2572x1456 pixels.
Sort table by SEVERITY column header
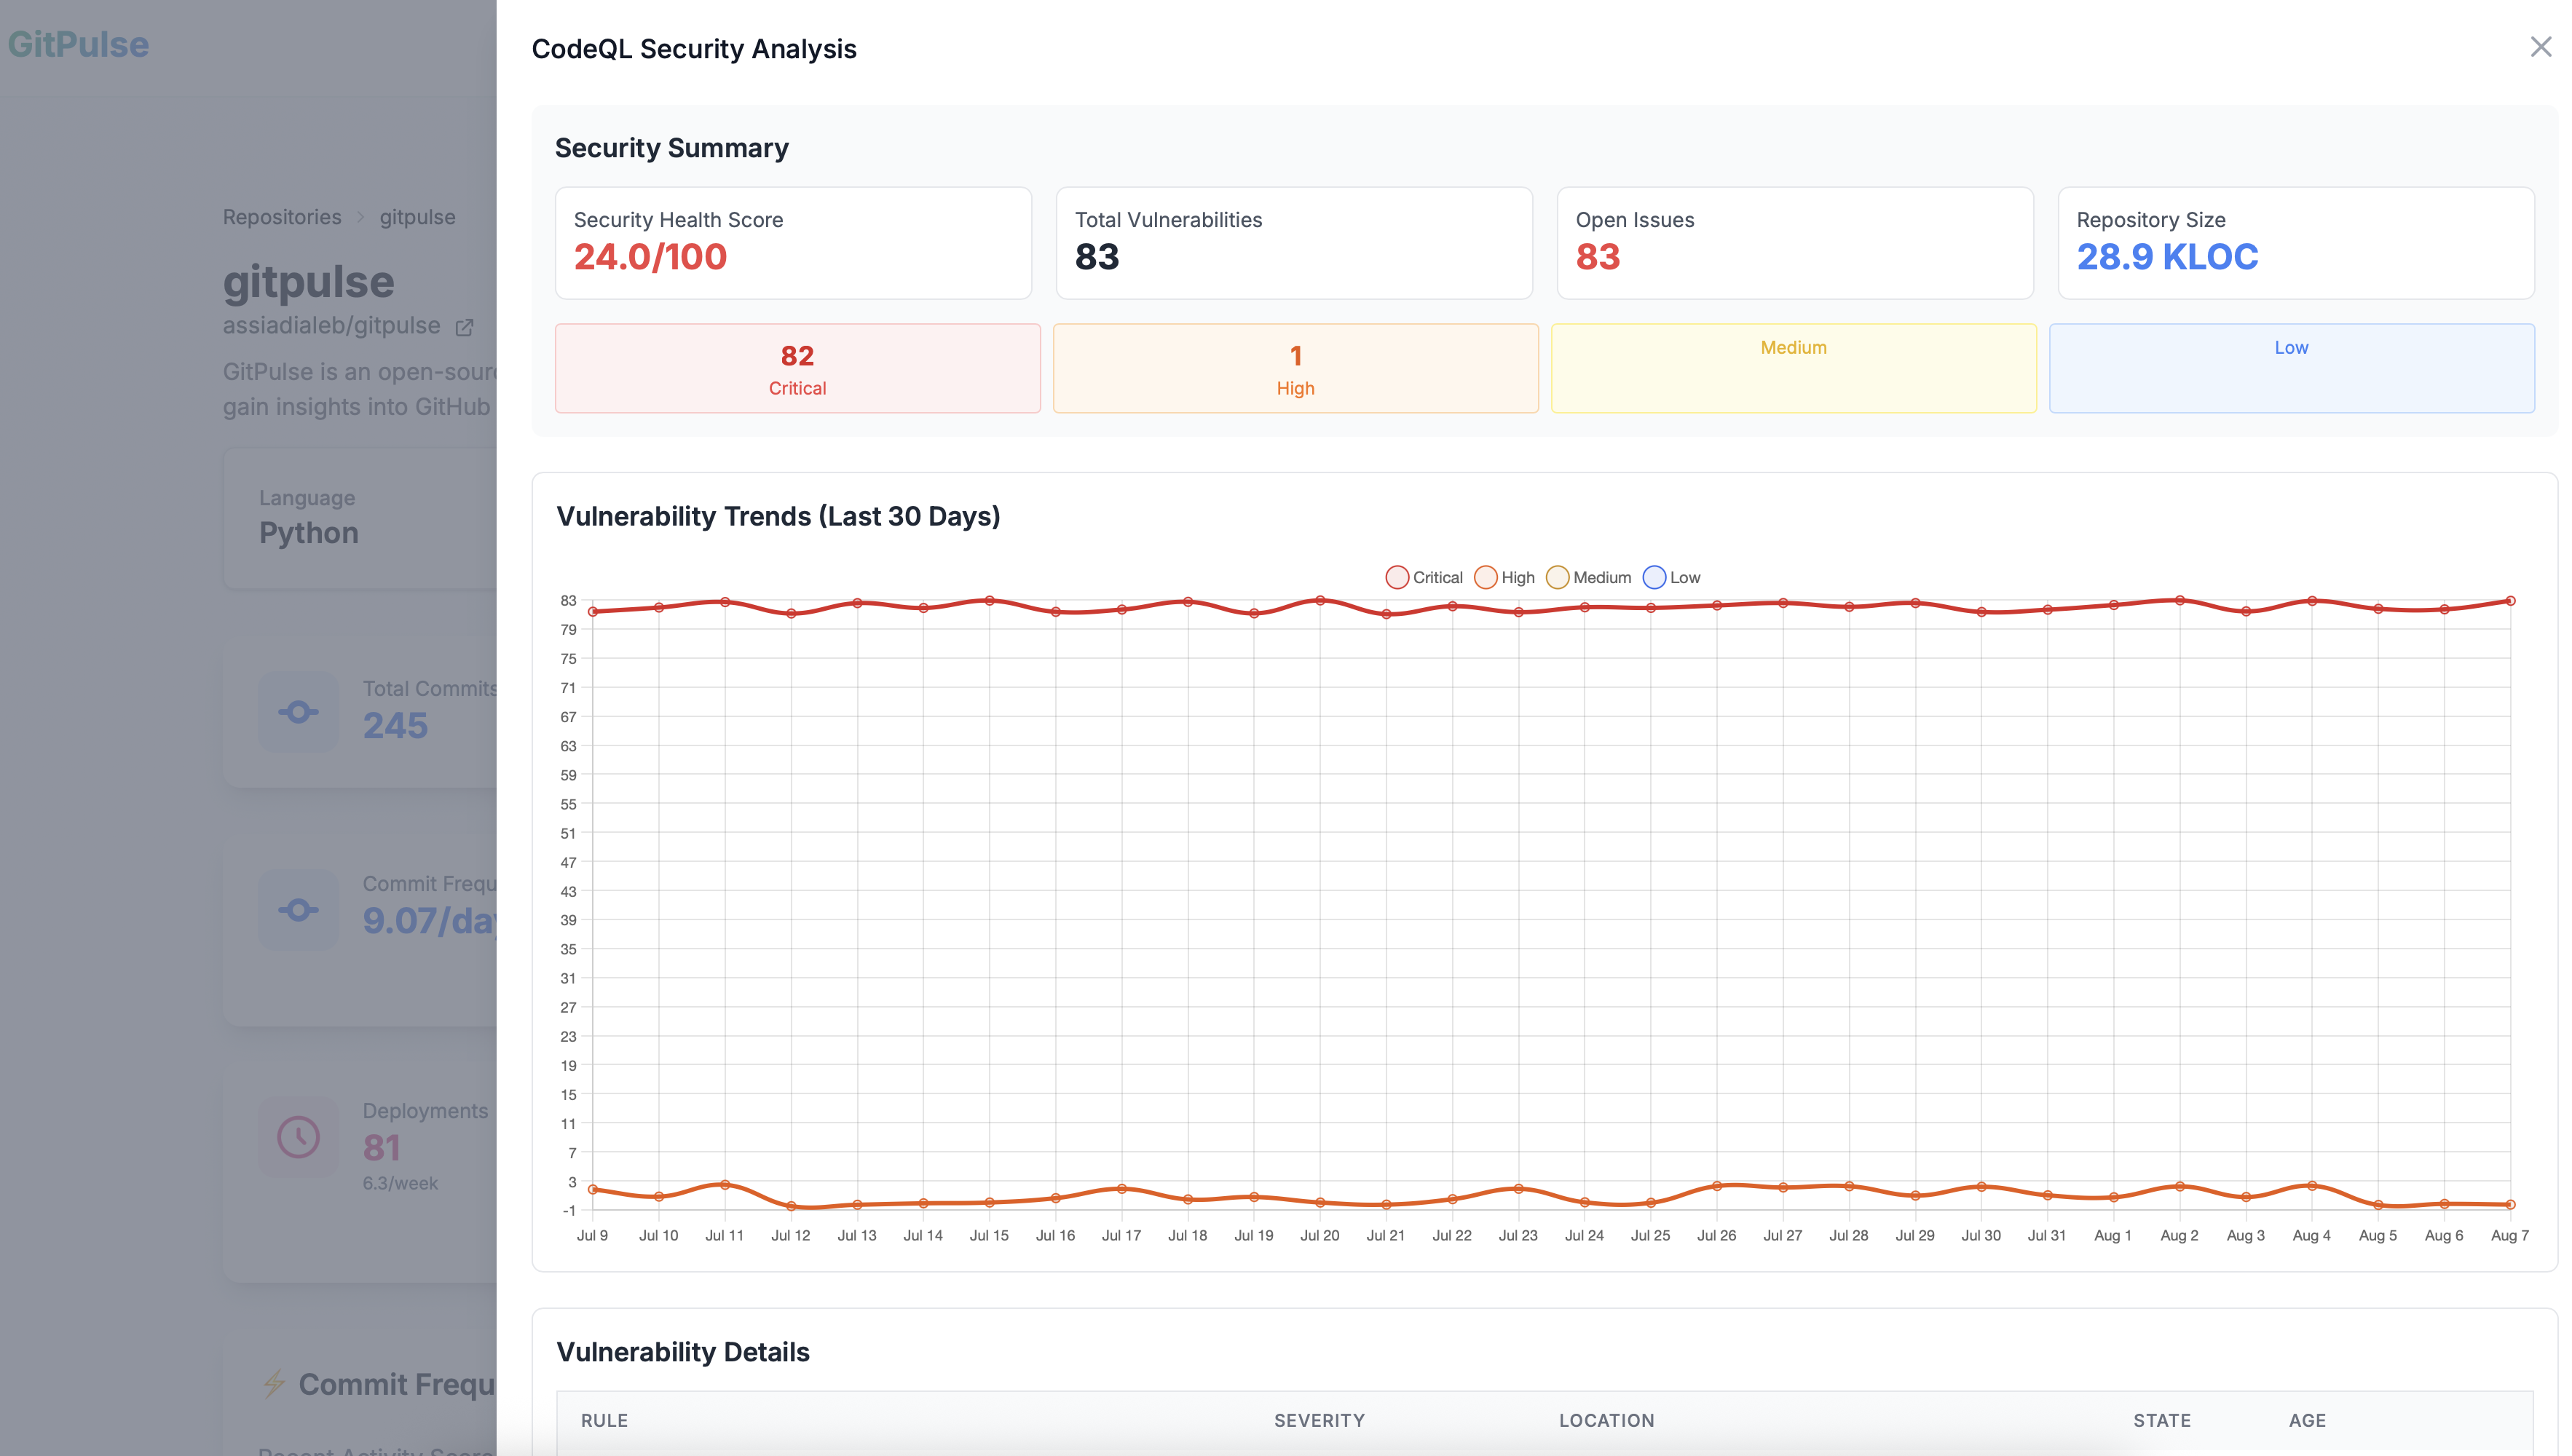[1319, 1420]
